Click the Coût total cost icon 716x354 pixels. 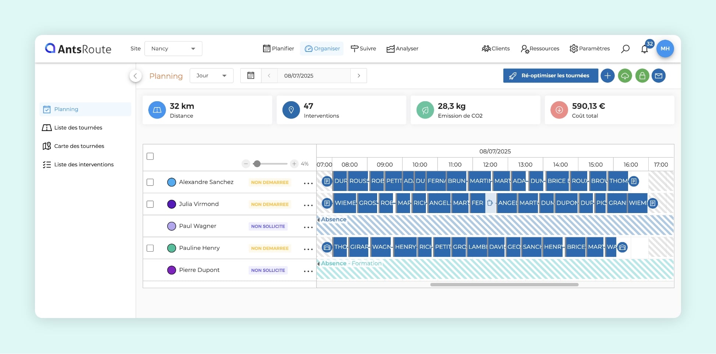[559, 110]
